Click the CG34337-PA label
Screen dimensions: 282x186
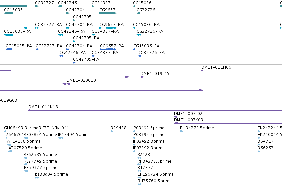click(x=105, y=52)
